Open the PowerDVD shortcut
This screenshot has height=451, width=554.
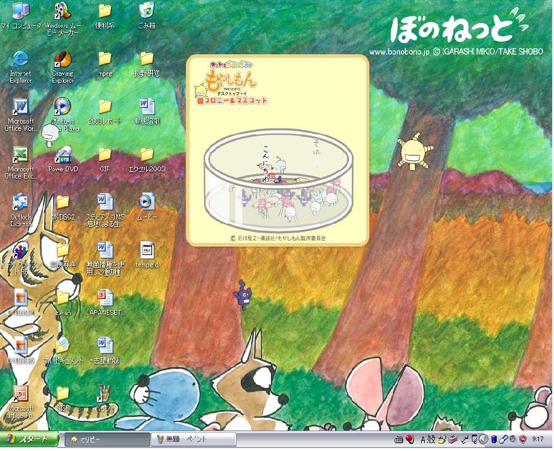(63, 160)
